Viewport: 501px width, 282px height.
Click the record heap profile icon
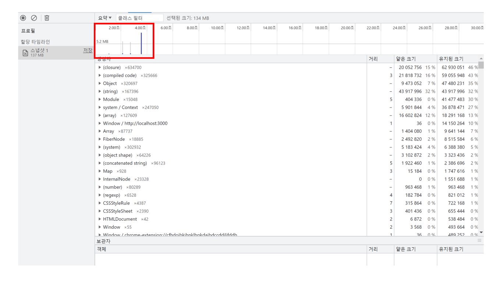23,18
